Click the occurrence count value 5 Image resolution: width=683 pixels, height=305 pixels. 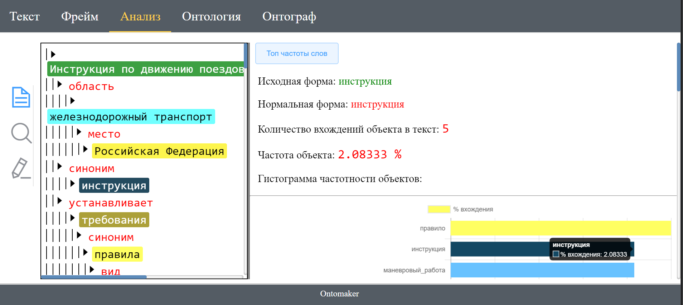[445, 129]
